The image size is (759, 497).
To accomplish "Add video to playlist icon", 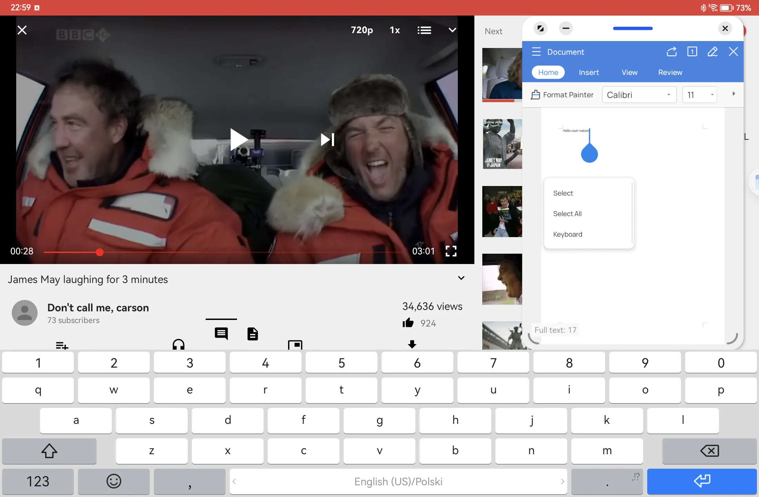I will [x=62, y=345].
